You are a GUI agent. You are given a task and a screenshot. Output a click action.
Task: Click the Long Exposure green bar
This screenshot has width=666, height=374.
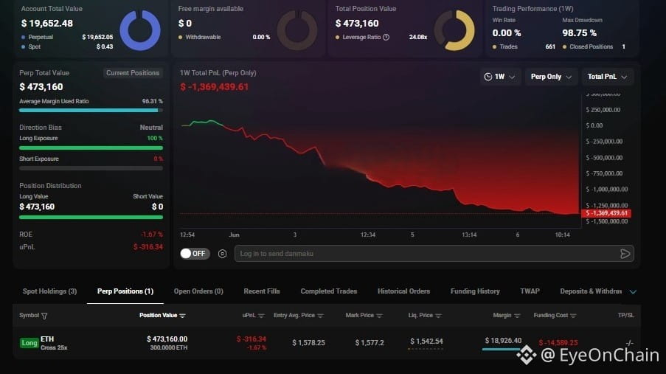click(x=91, y=148)
